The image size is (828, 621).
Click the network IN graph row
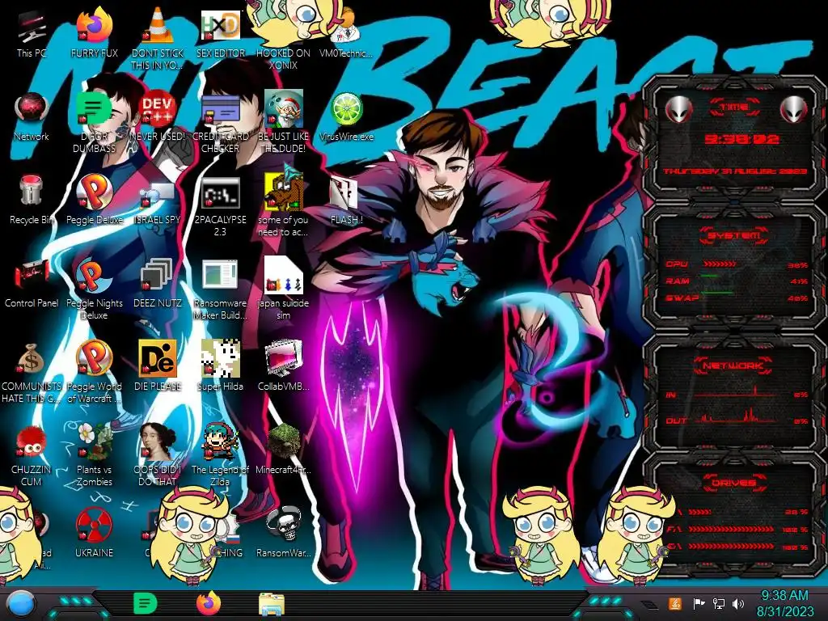coord(737,394)
